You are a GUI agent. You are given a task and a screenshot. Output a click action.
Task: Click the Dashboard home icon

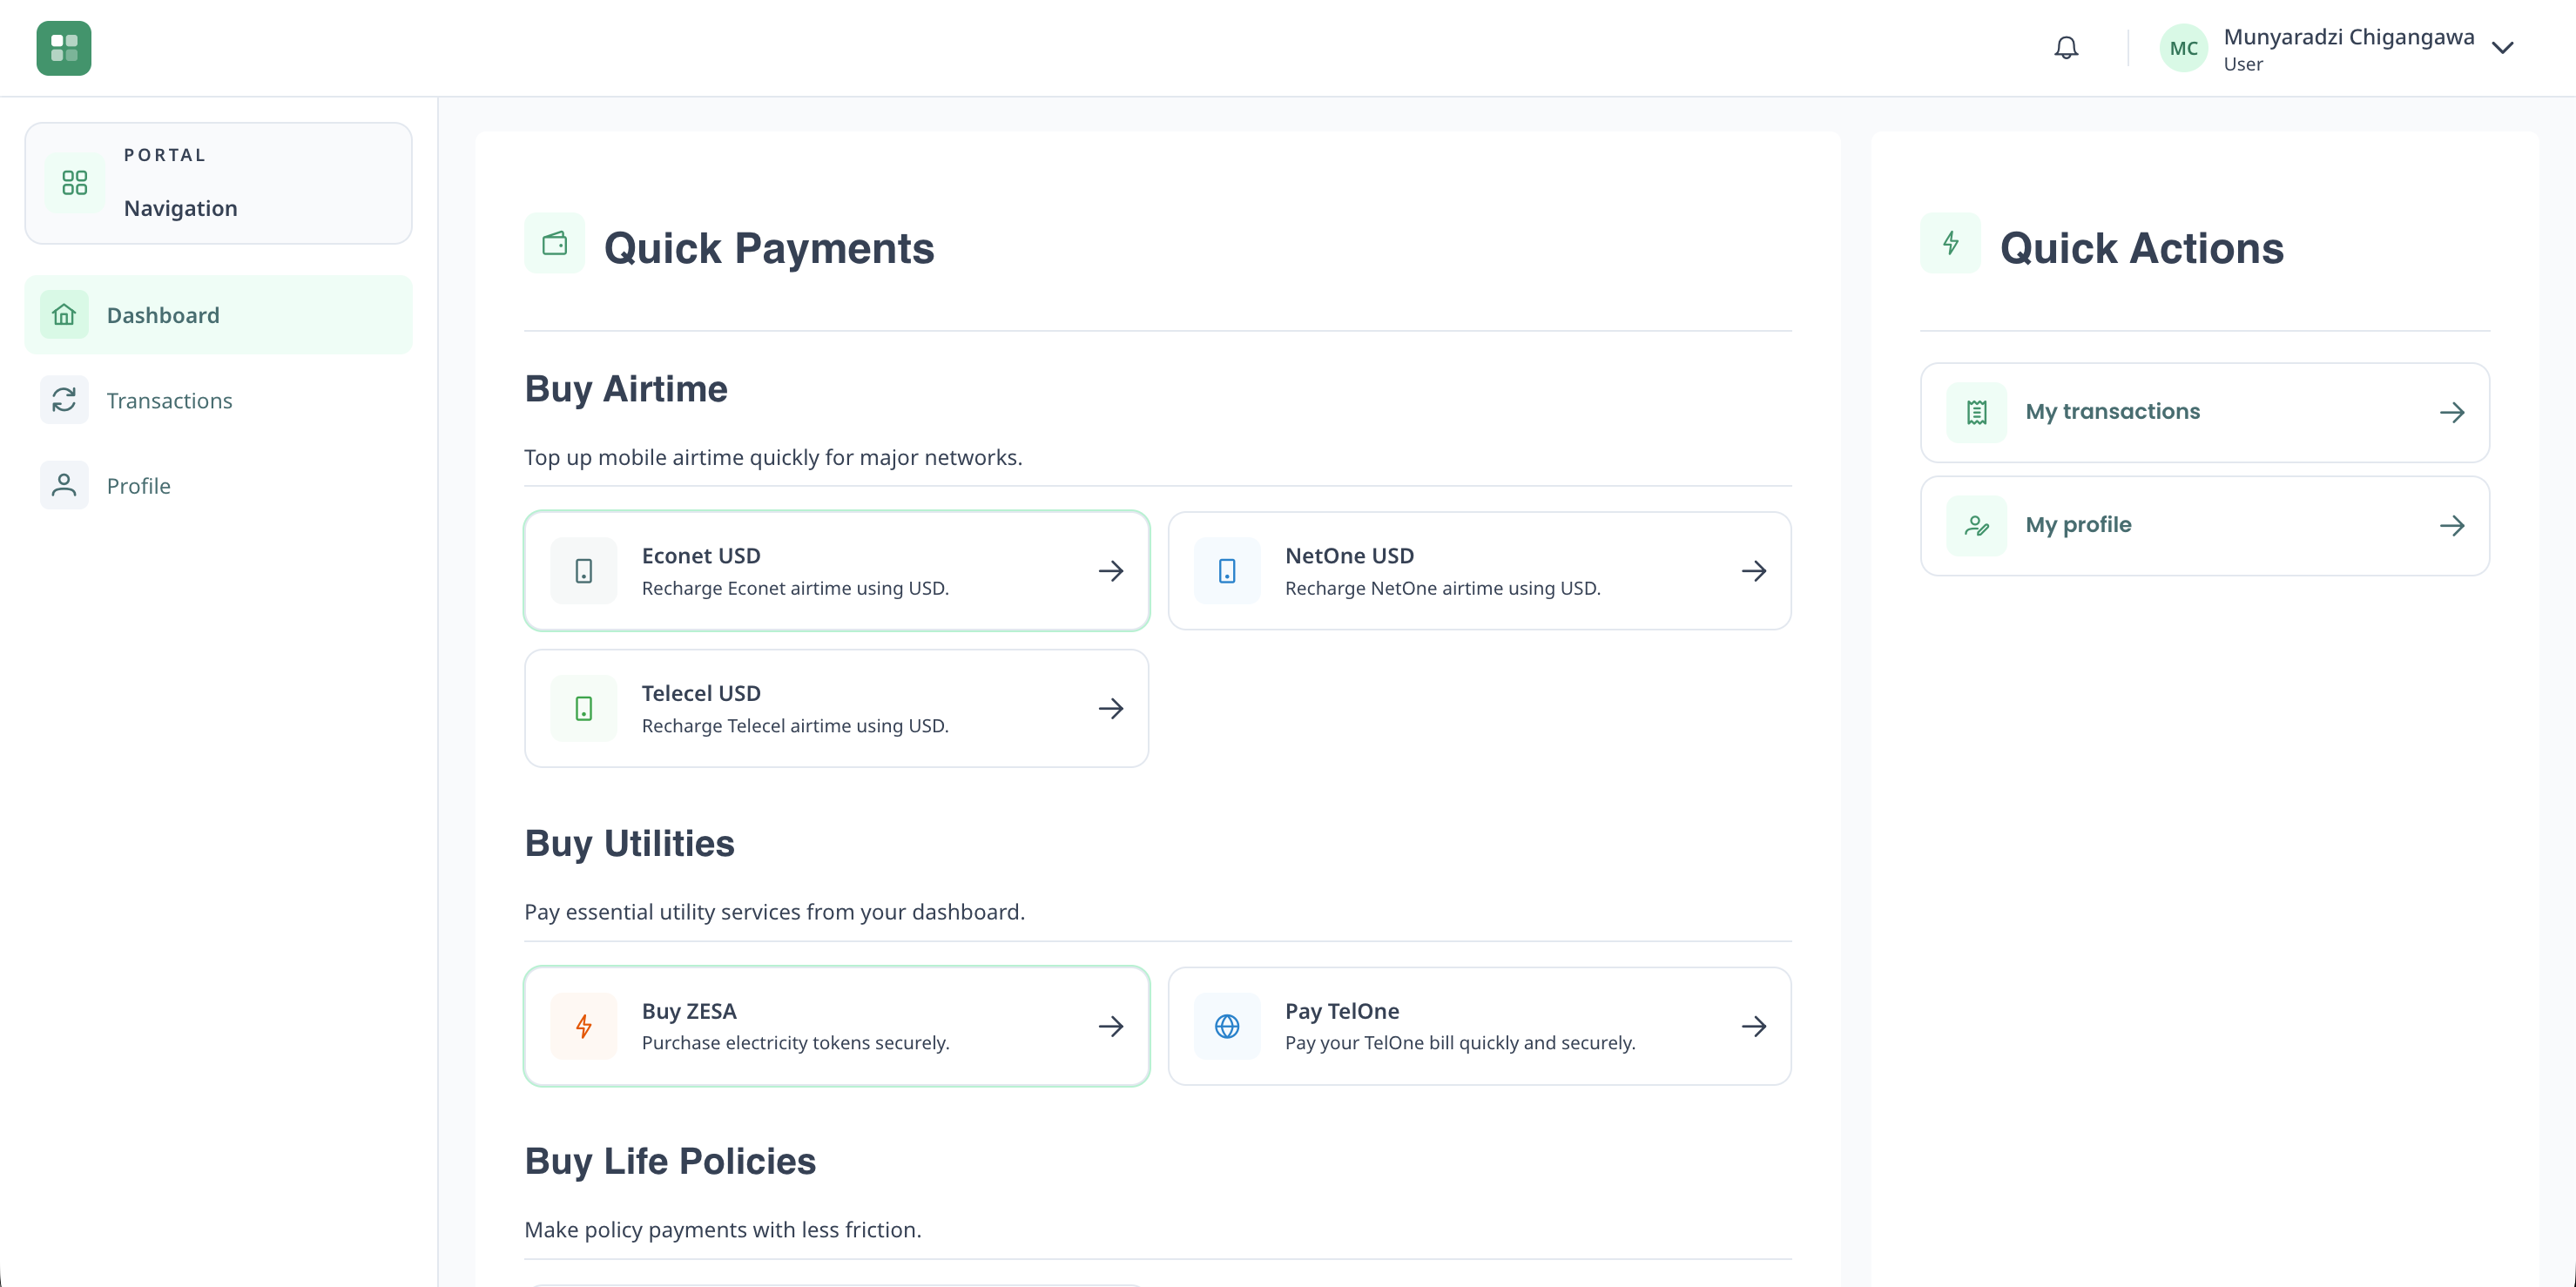pos(64,315)
